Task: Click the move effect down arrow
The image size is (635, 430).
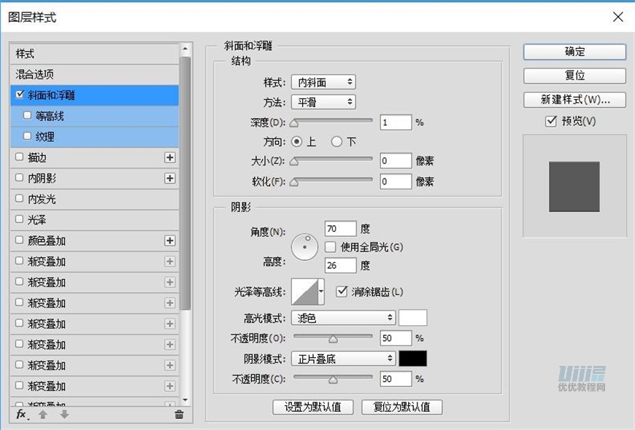Action: click(64, 414)
